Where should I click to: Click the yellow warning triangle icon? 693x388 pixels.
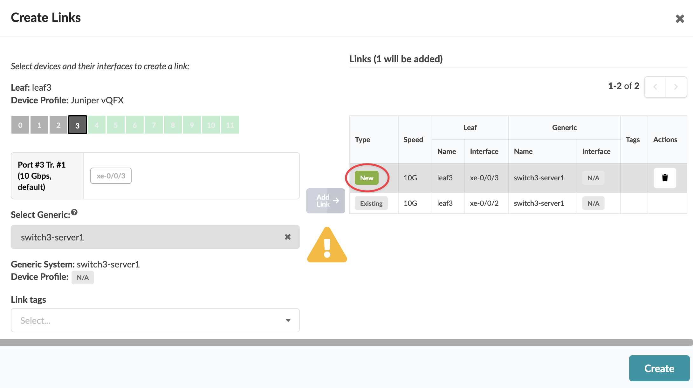tap(327, 246)
